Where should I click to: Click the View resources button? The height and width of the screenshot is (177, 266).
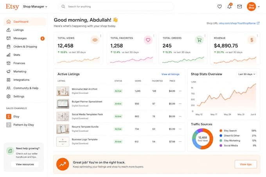(x=25, y=164)
